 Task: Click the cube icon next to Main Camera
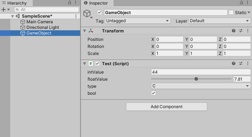click(23, 22)
